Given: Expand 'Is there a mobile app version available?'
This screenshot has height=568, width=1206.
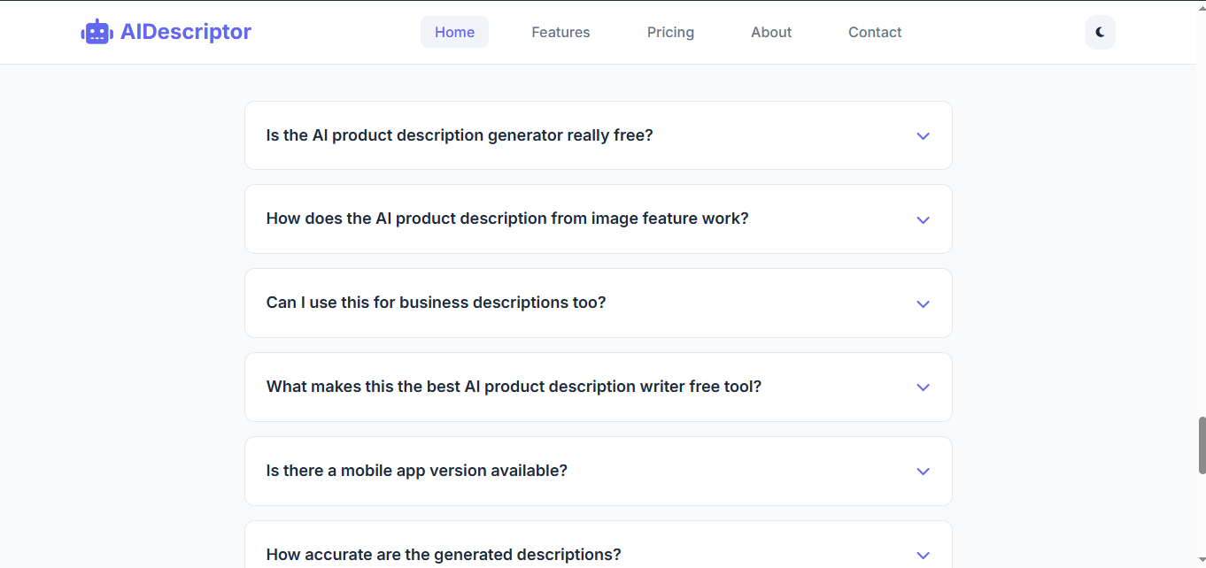Looking at the screenshot, I should click(416, 471).
